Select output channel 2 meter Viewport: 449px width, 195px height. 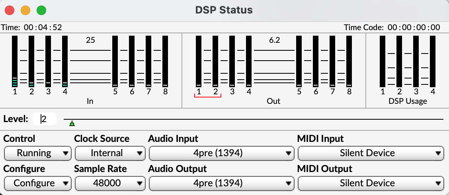pos(215,61)
